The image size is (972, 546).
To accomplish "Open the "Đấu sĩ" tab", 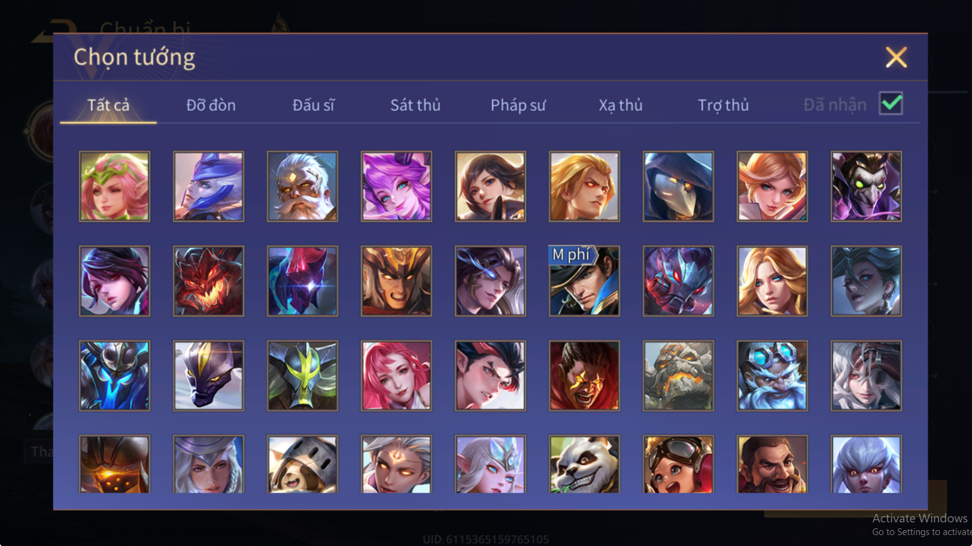I will click(x=313, y=105).
